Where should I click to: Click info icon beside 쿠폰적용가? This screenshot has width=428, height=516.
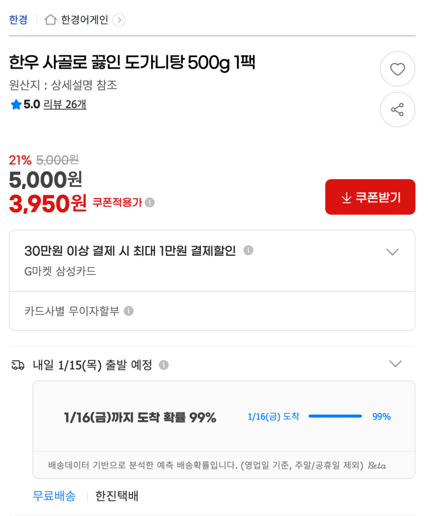coord(150,202)
